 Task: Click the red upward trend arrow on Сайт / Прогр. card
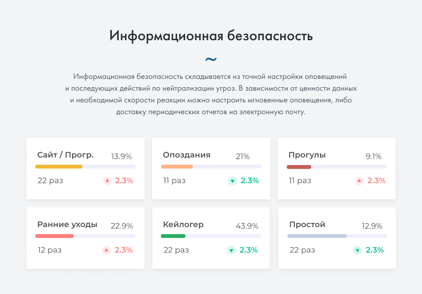[x=107, y=180]
